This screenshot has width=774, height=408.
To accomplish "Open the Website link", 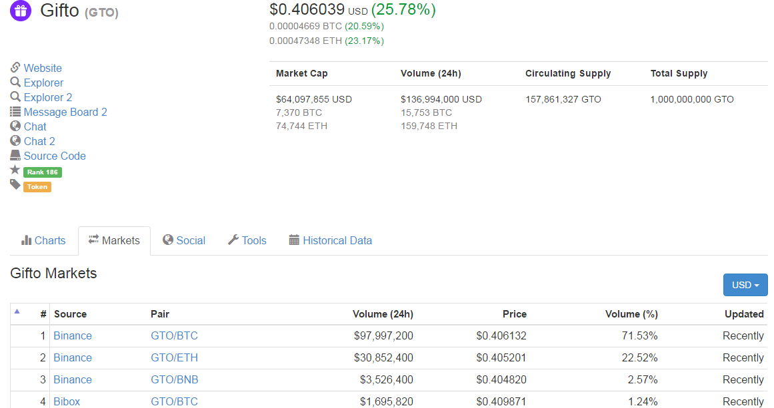I will [x=43, y=68].
